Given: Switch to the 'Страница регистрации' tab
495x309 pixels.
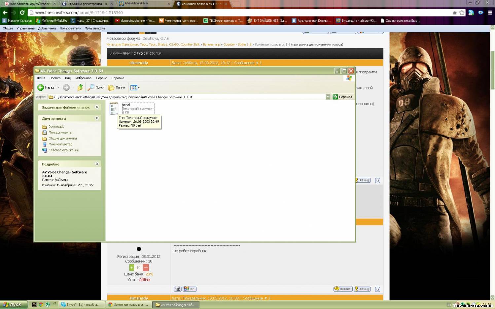Looking at the screenshot, I should pos(88,4).
